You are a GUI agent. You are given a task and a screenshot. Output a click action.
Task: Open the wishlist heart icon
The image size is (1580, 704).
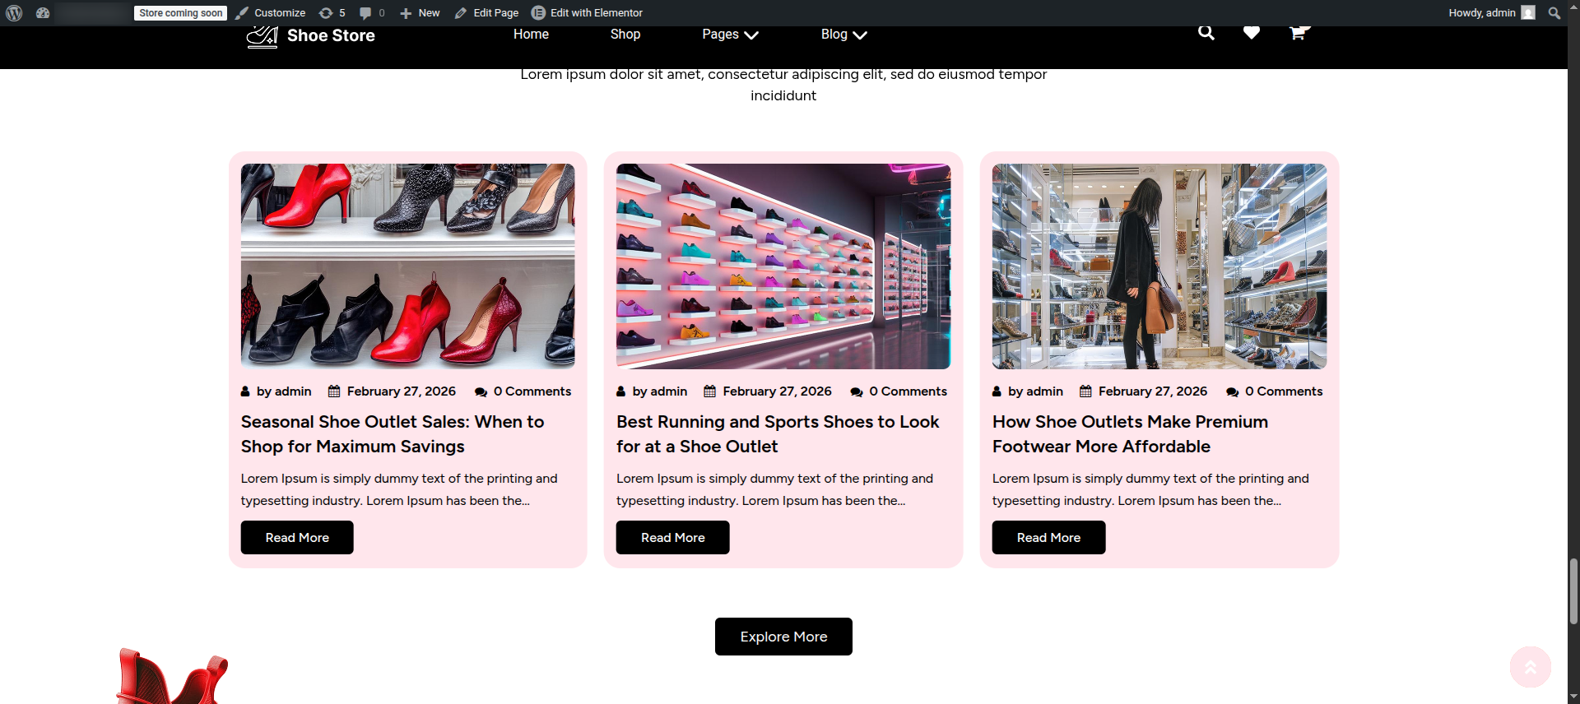tap(1251, 33)
